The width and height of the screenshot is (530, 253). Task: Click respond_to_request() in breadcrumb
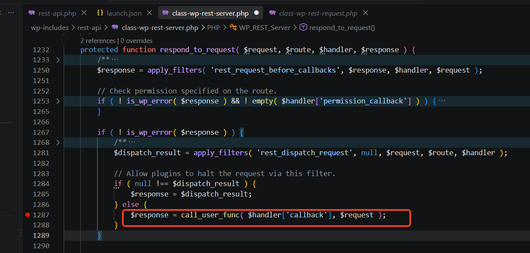tap(342, 27)
